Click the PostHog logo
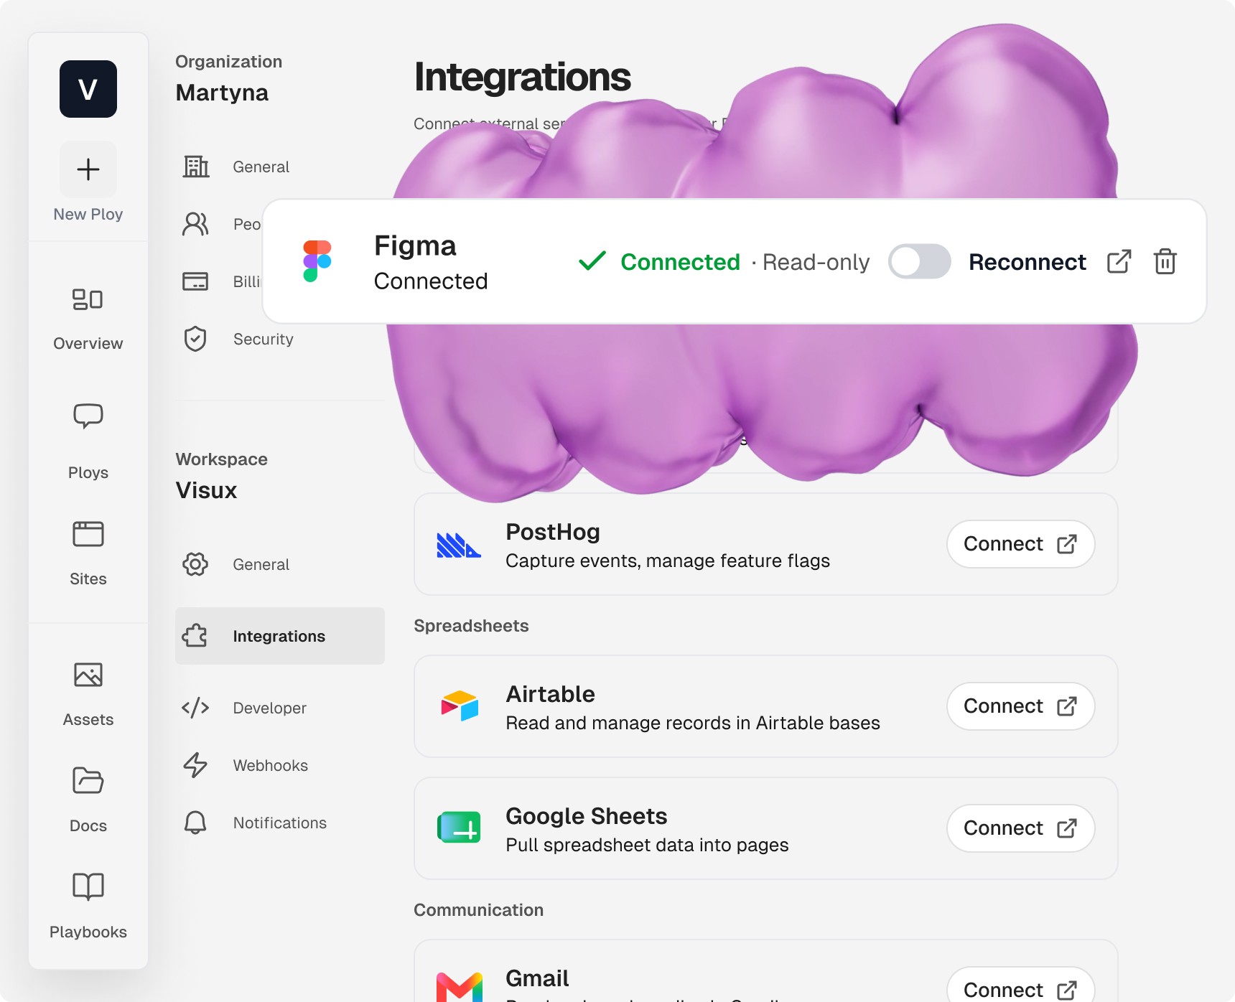 [459, 545]
